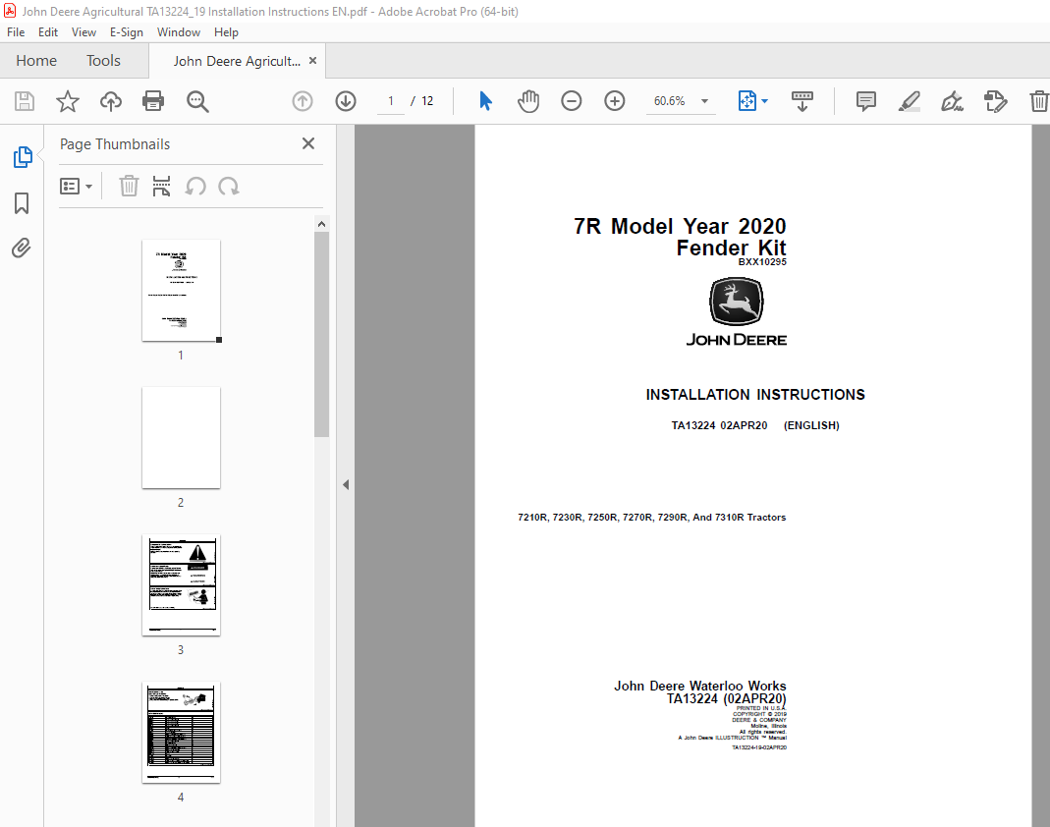Open the Help menu

point(226,32)
